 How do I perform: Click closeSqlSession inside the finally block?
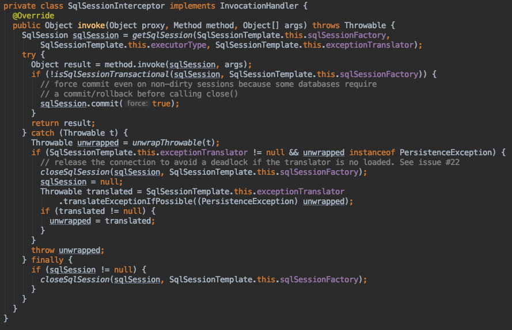75,280
